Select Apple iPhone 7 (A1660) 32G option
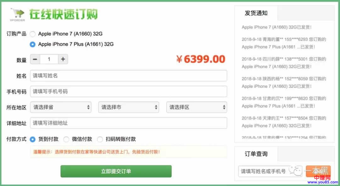The width and height of the screenshot is (340, 186). 32,34
